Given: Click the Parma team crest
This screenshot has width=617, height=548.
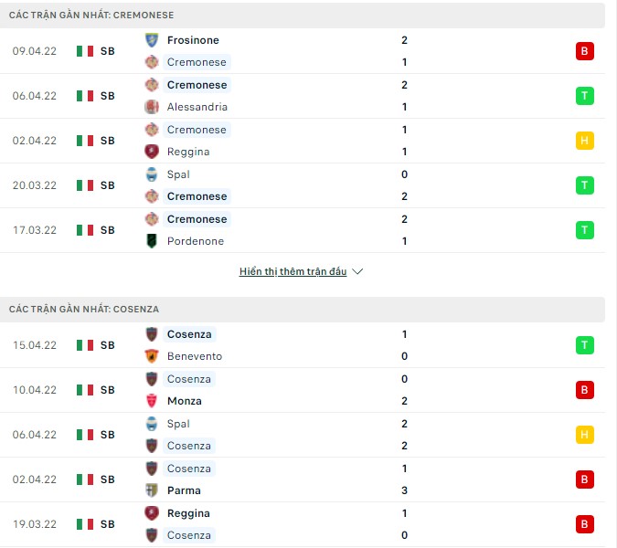Looking at the screenshot, I should pyautogui.click(x=152, y=490).
